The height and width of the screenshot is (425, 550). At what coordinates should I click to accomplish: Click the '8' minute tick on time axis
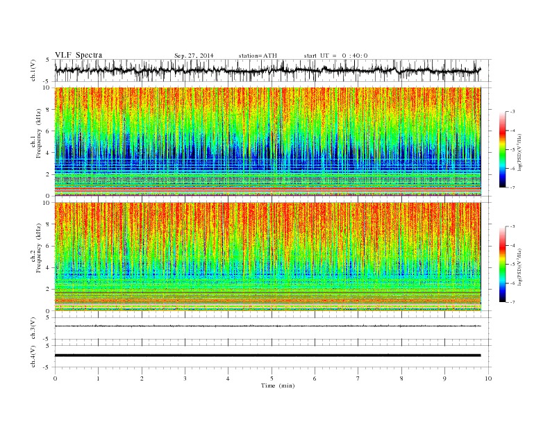(401, 378)
